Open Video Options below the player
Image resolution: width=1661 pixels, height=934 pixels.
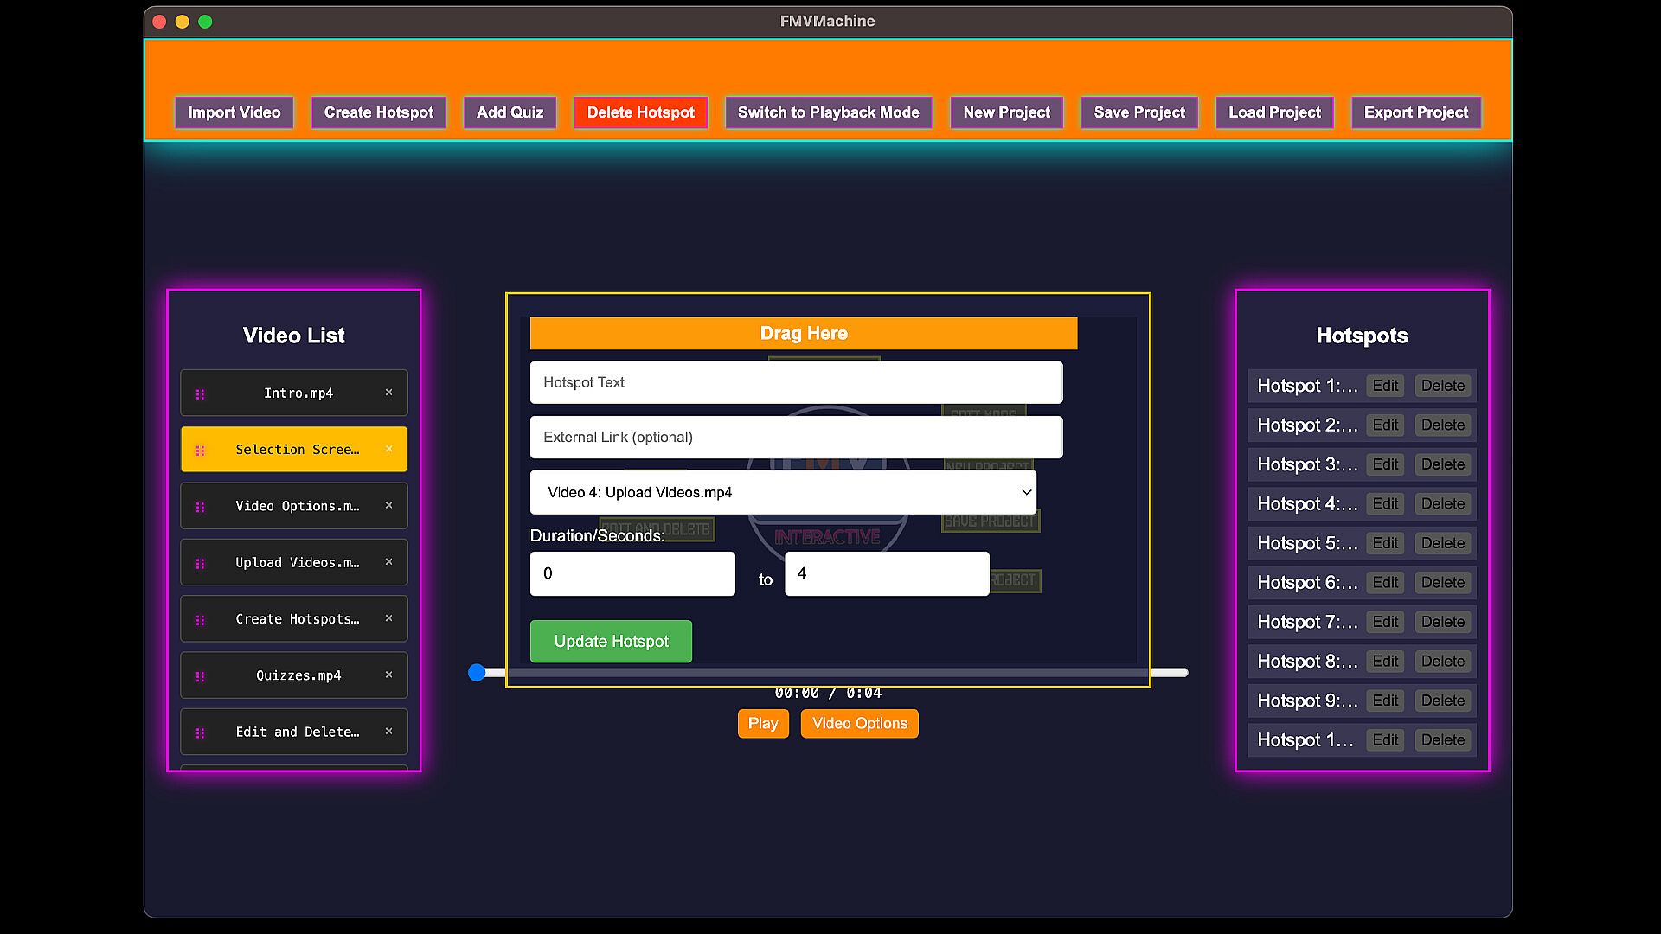(859, 724)
